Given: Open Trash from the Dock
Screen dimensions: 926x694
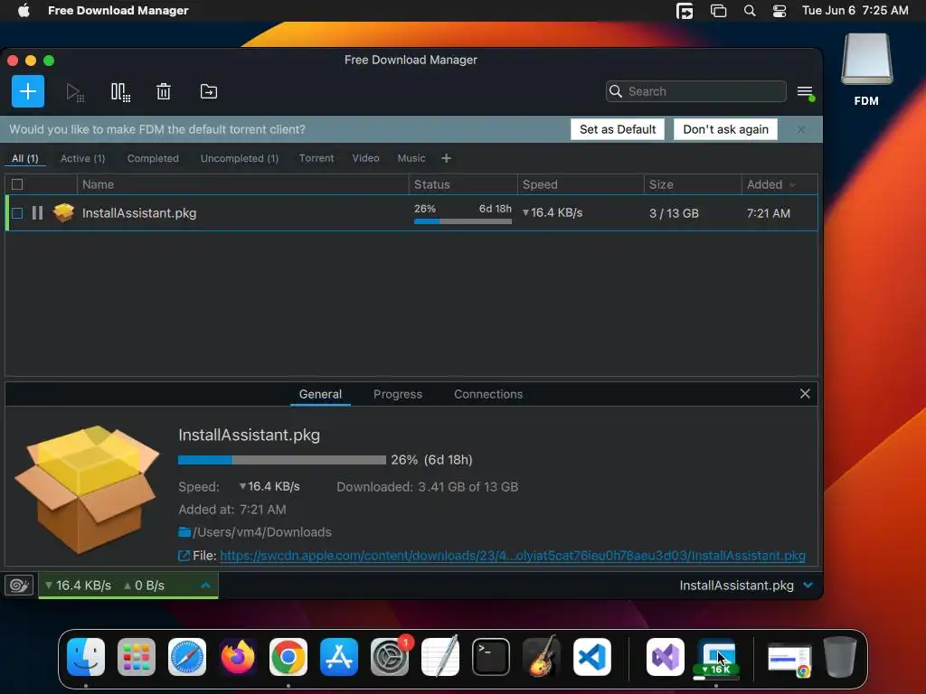Looking at the screenshot, I should tap(840, 657).
